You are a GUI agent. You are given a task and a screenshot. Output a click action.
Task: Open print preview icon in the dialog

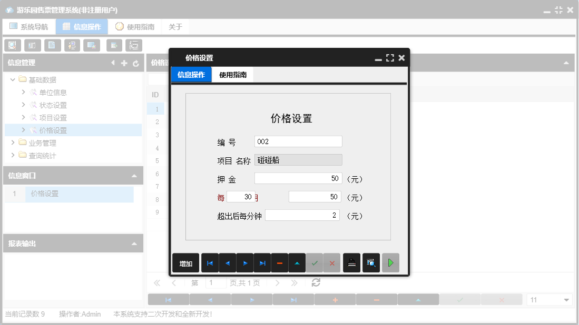coord(370,263)
